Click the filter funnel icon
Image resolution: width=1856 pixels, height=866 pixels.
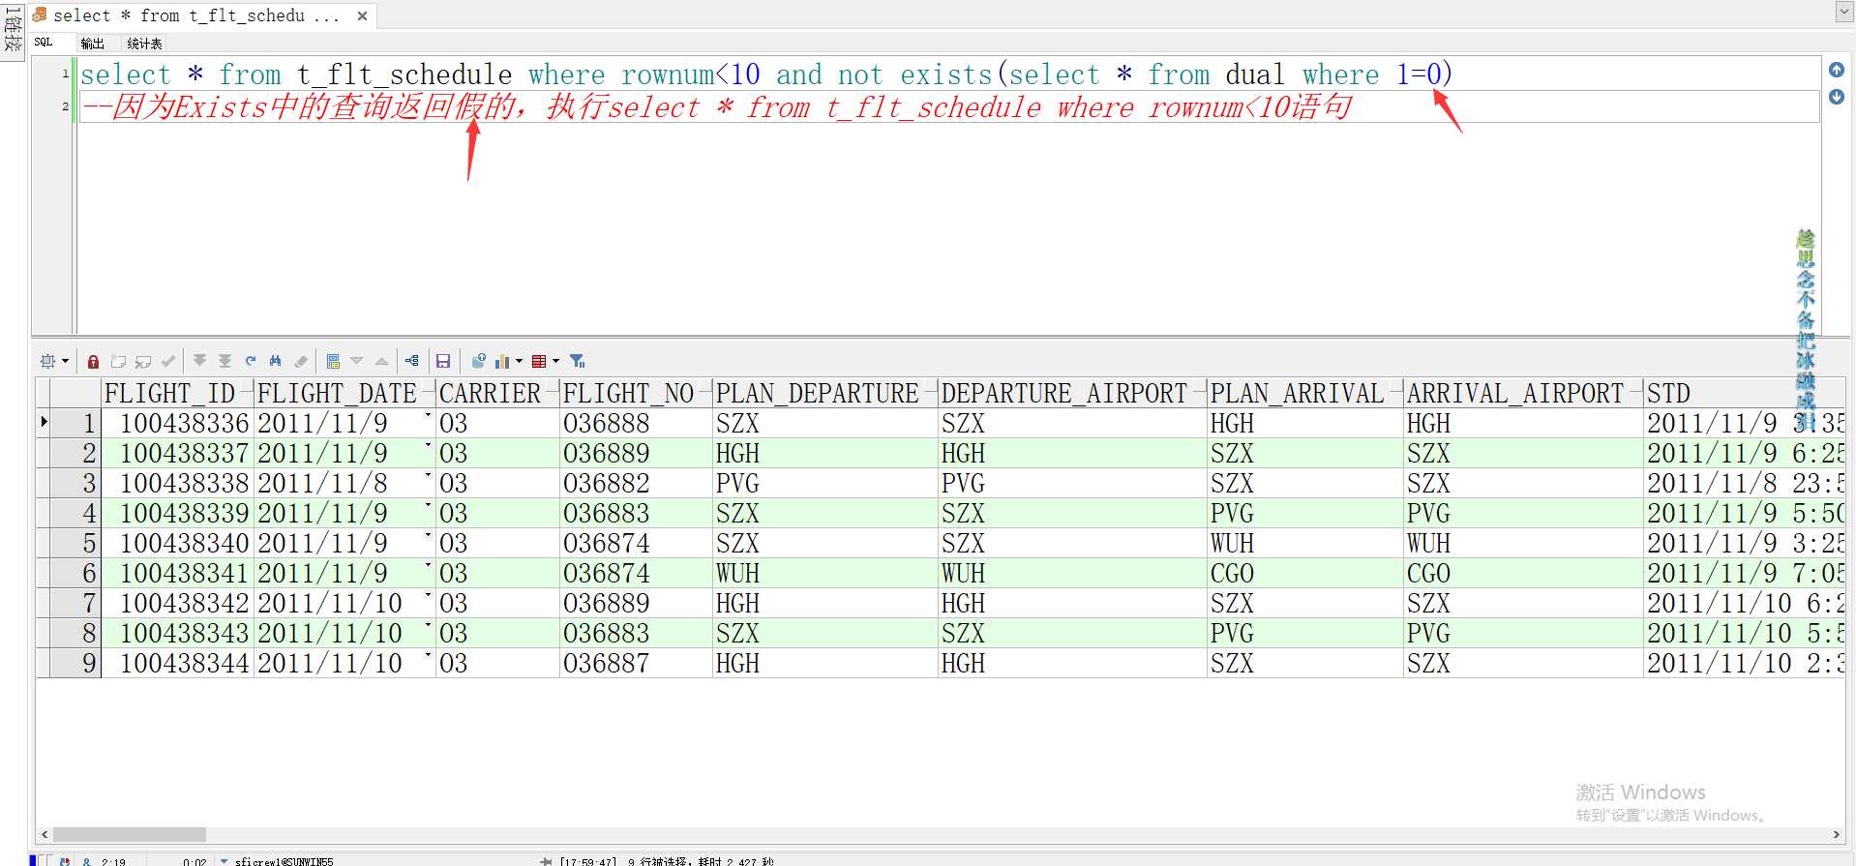tap(578, 361)
